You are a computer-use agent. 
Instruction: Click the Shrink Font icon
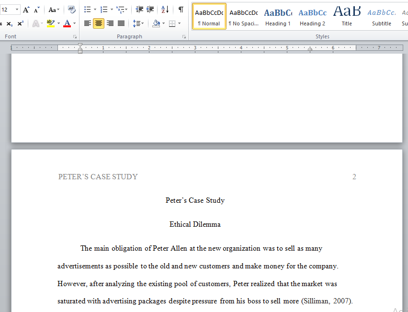point(37,10)
